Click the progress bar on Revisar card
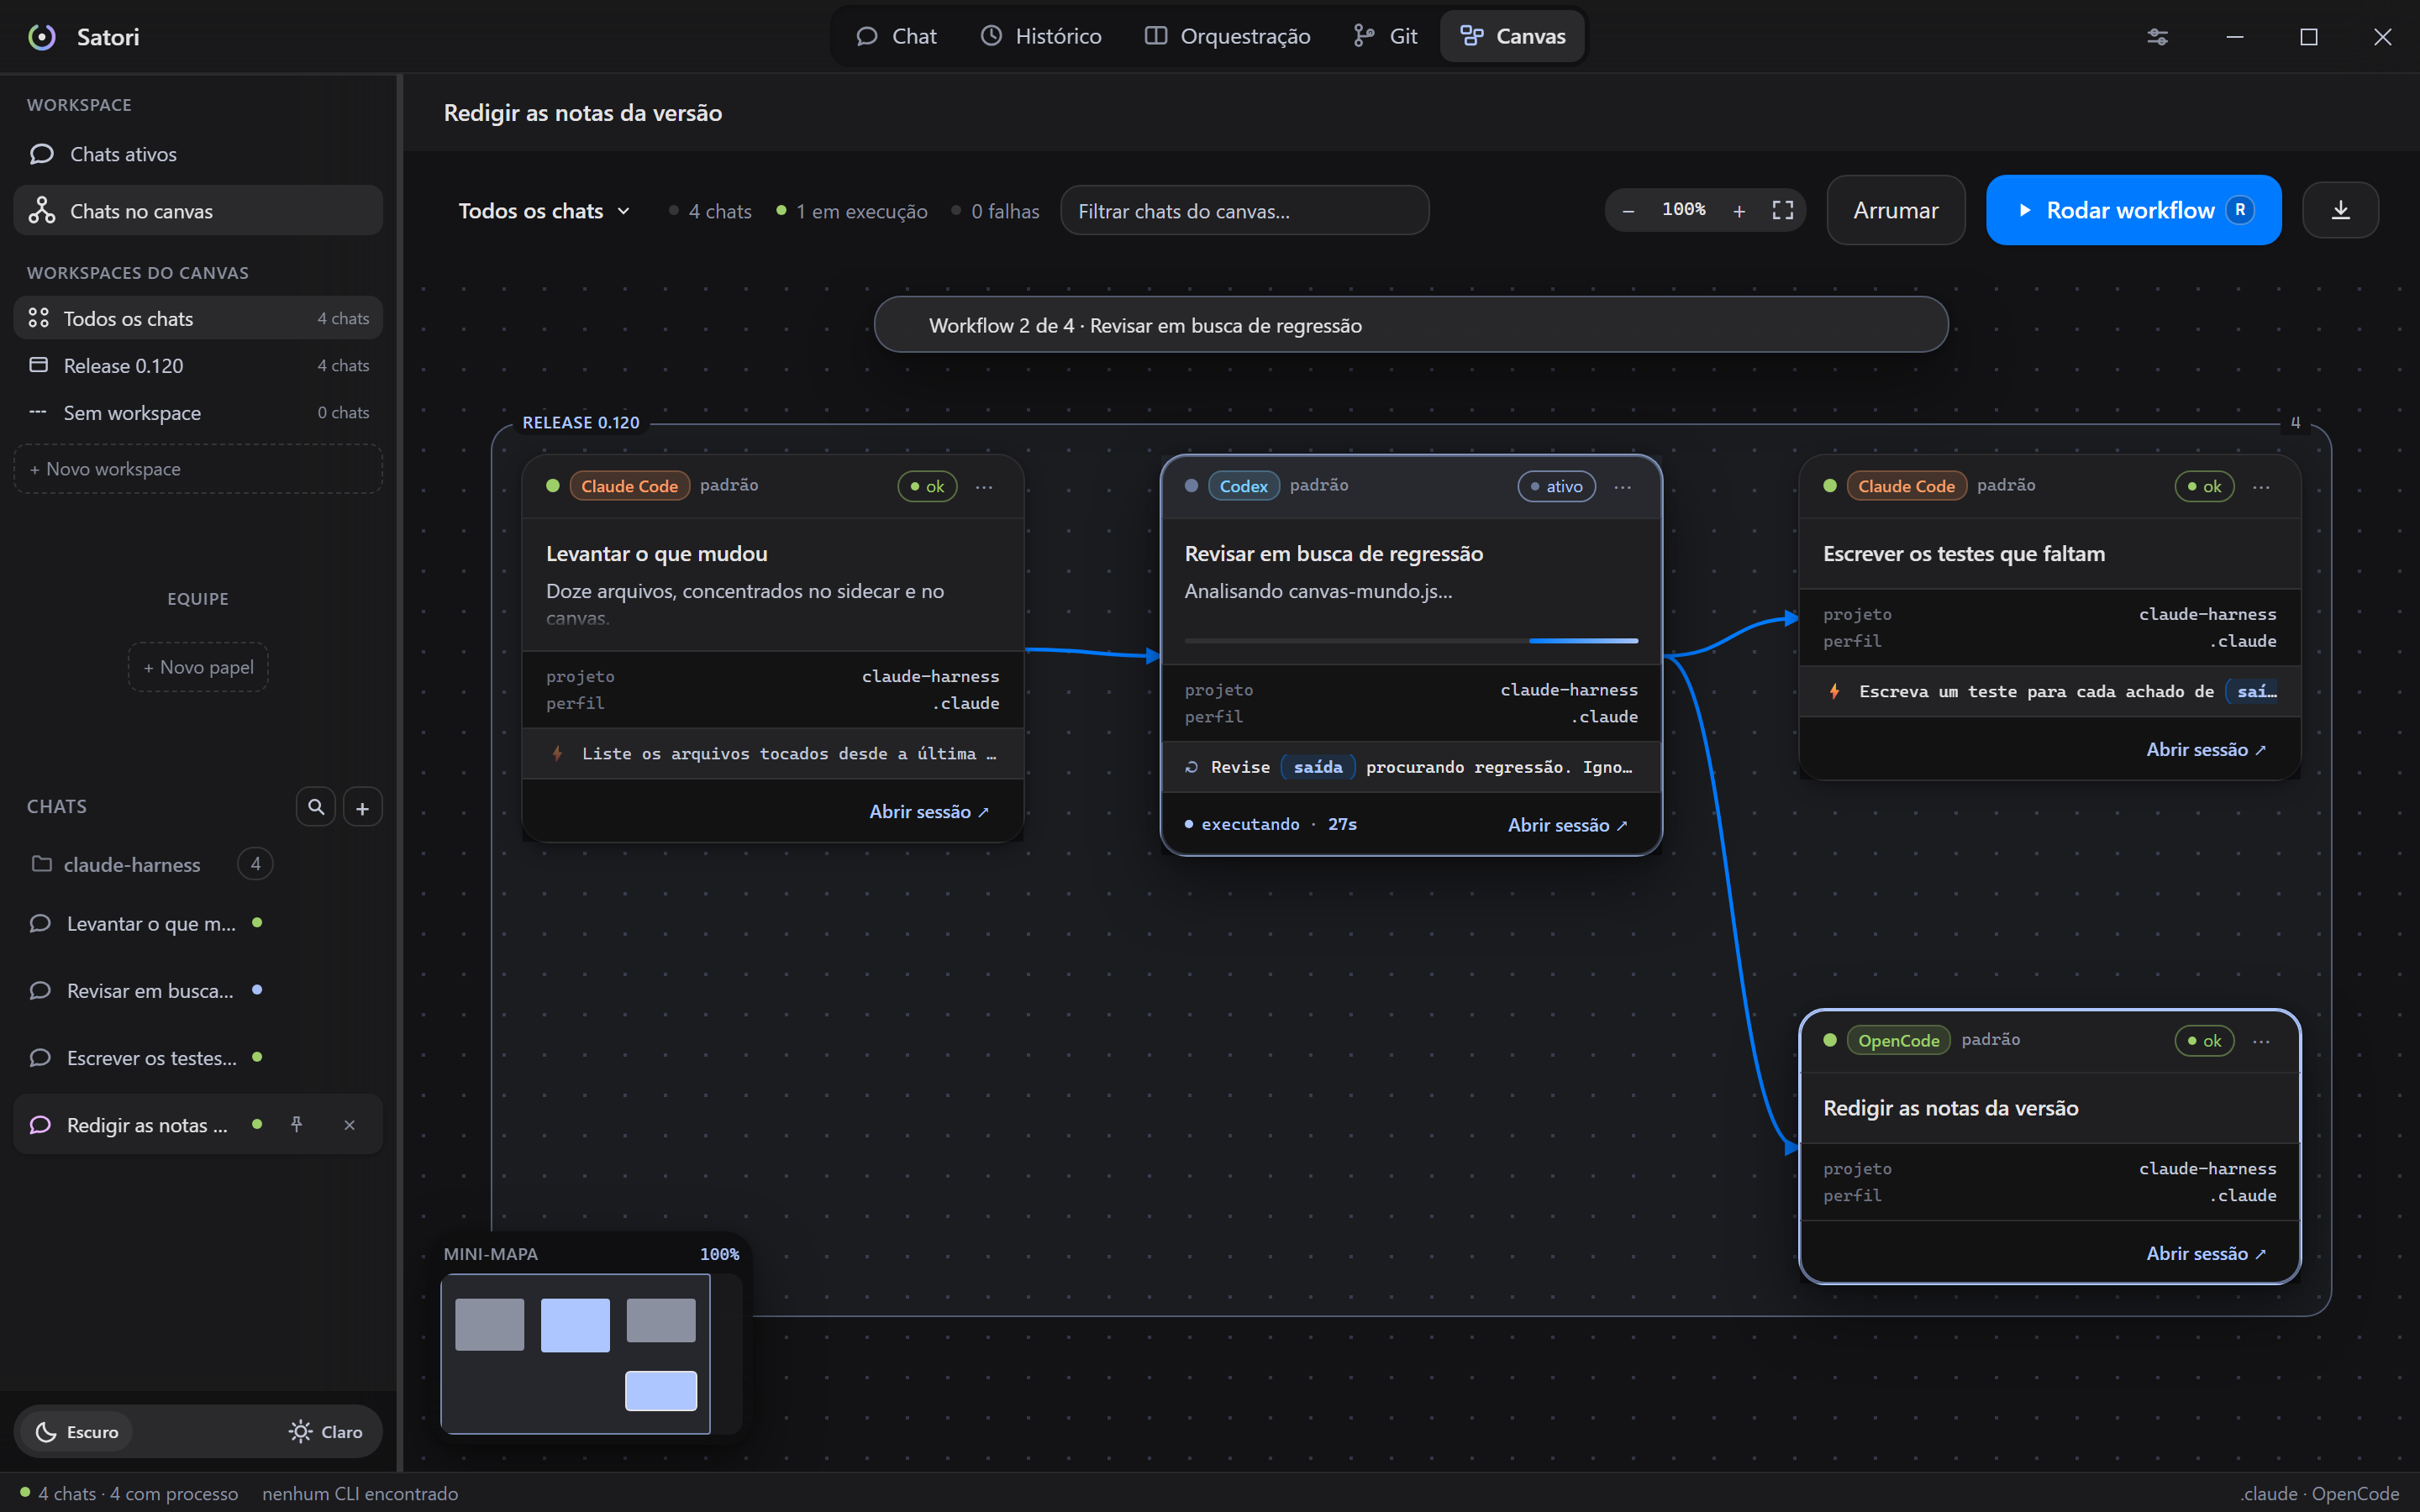Viewport: 2420px width, 1512px height. tap(1411, 640)
